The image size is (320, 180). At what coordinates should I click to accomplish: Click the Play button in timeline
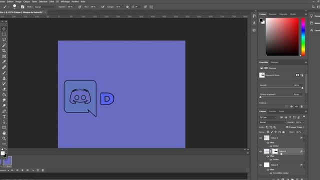coord(22,170)
